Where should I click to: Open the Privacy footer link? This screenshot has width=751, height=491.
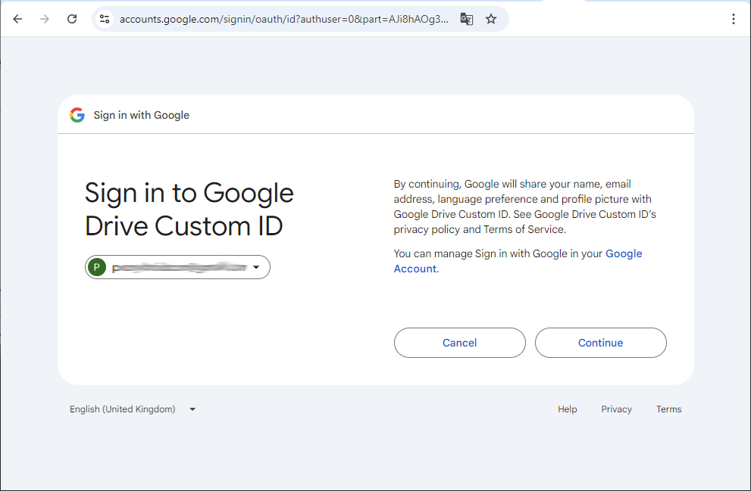[x=616, y=409]
